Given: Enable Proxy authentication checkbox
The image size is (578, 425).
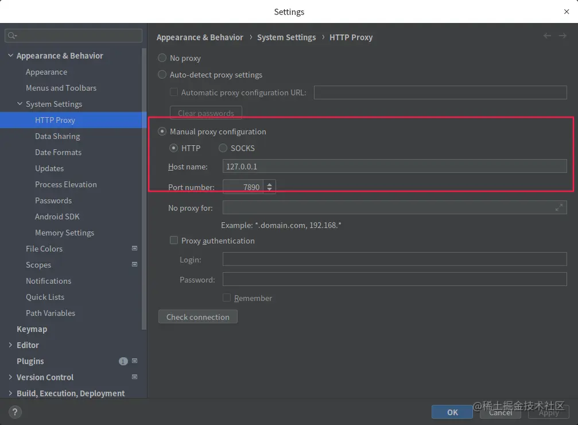Looking at the screenshot, I should point(173,240).
